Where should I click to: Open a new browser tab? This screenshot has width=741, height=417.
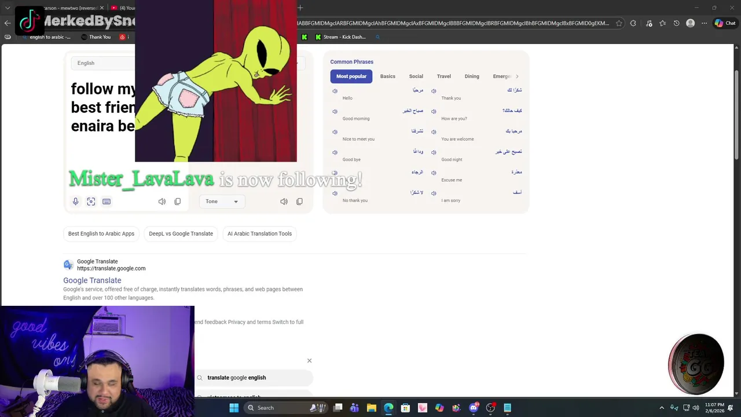pyautogui.click(x=300, y=8)
